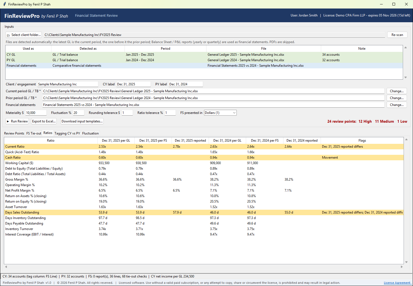Image resolution: width=413 pixels, height=286 pixels.
Task: Click the Re-scan button
Action: [x=397, y=35]
